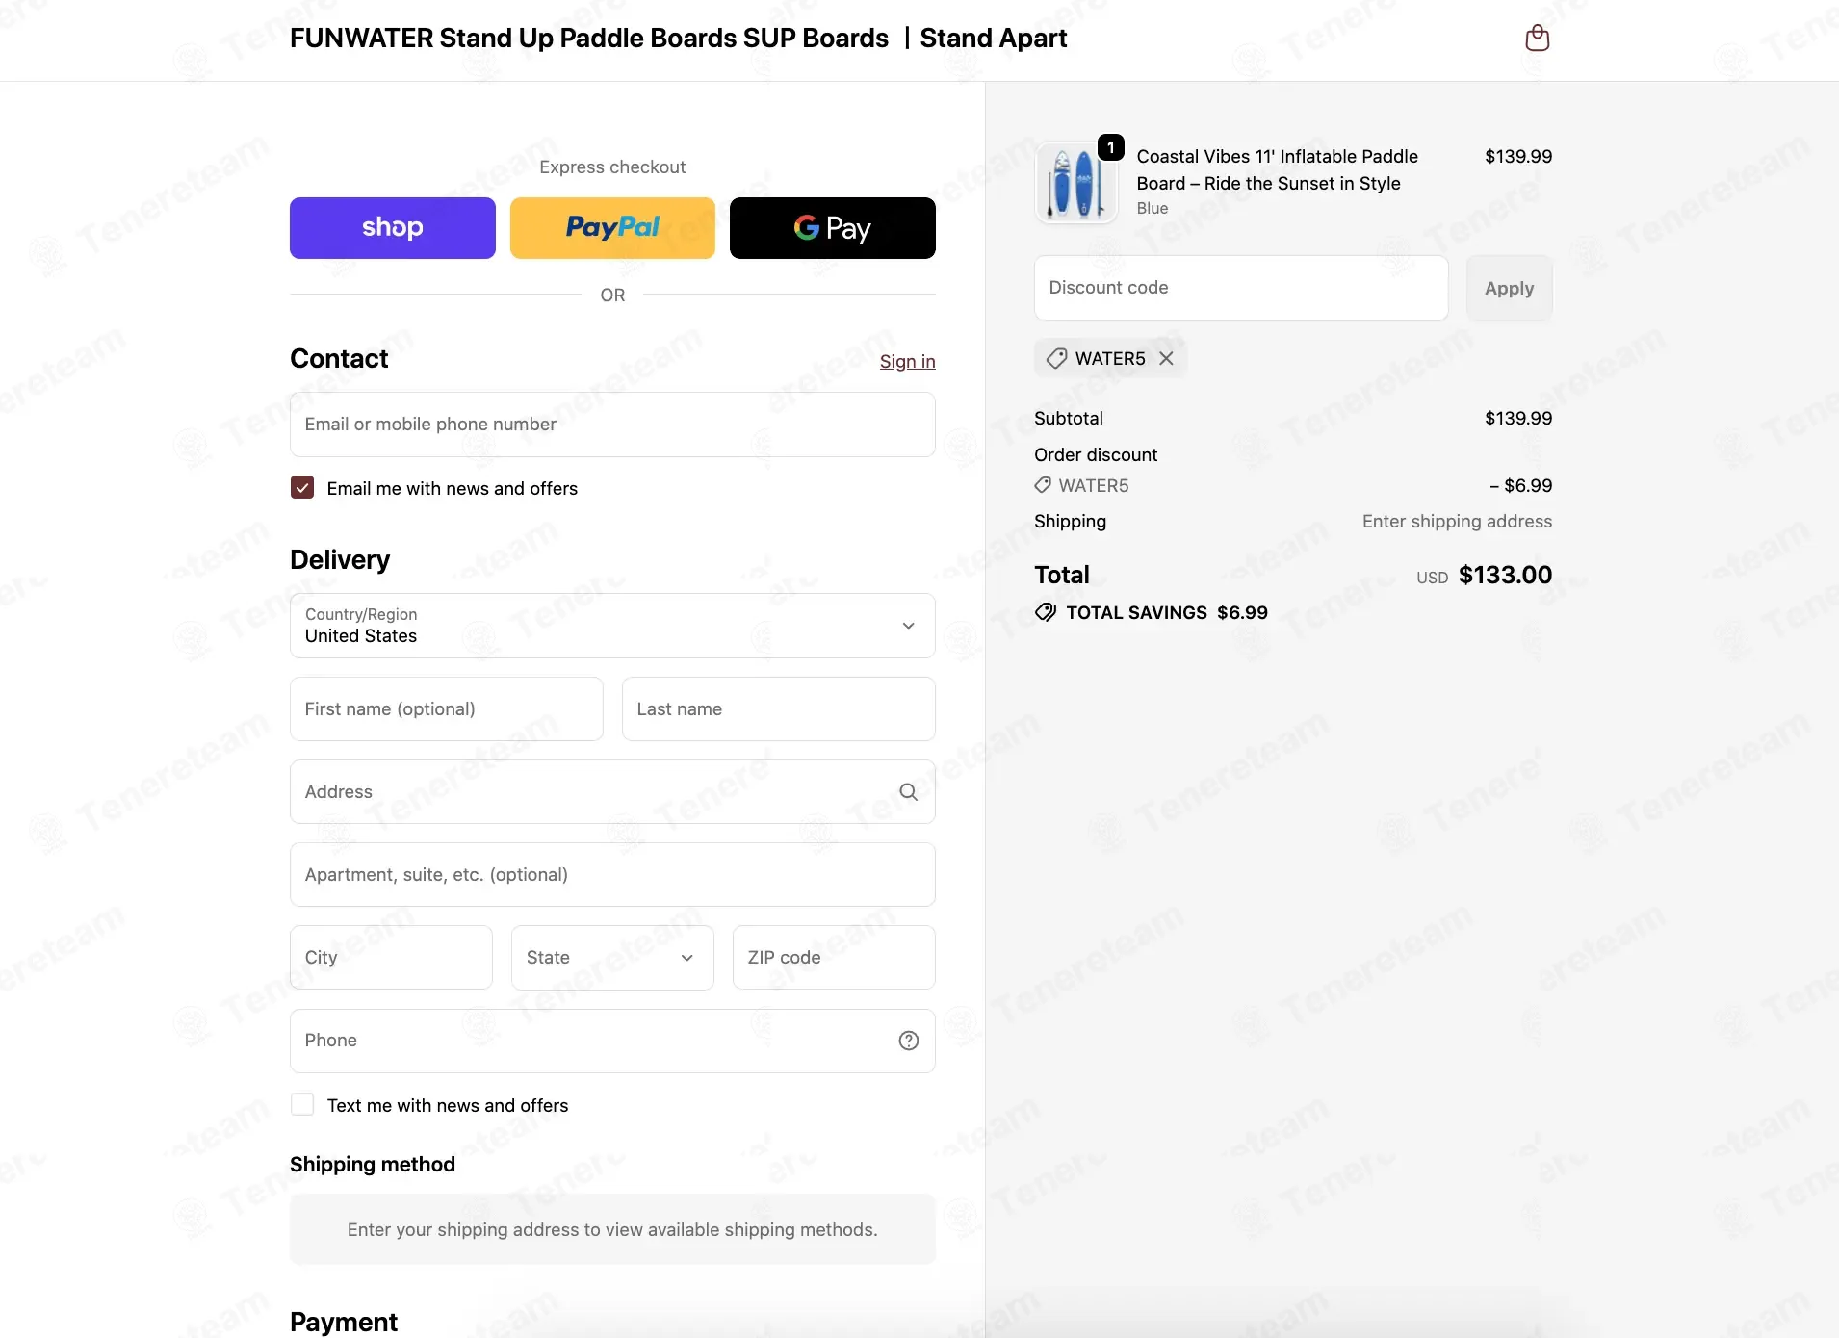Focus the Discount code field
Viewport: 1839px width, 1338px height.
pyautogui.click(x=1240, y=288)
